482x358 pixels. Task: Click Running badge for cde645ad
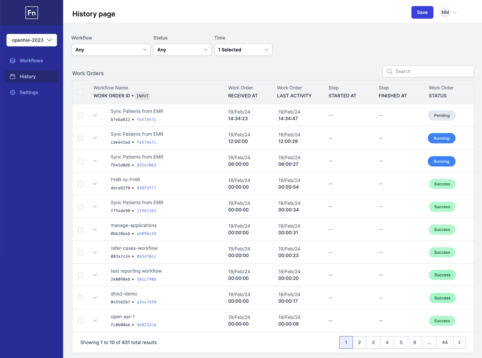(442, 138)
